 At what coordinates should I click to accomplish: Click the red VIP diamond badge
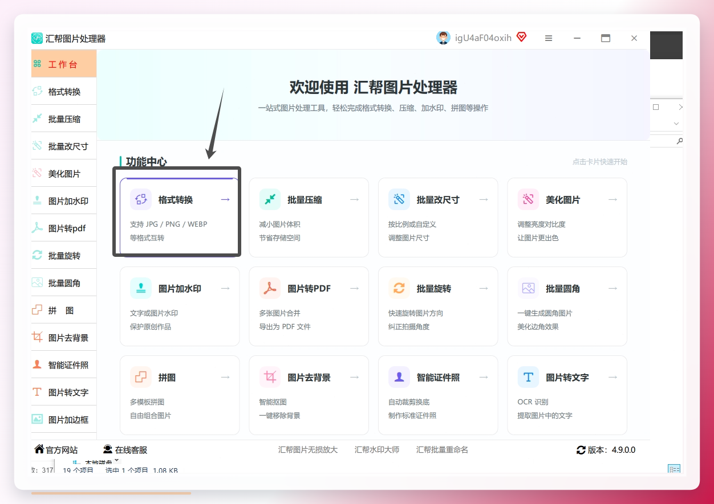(521, 37)
